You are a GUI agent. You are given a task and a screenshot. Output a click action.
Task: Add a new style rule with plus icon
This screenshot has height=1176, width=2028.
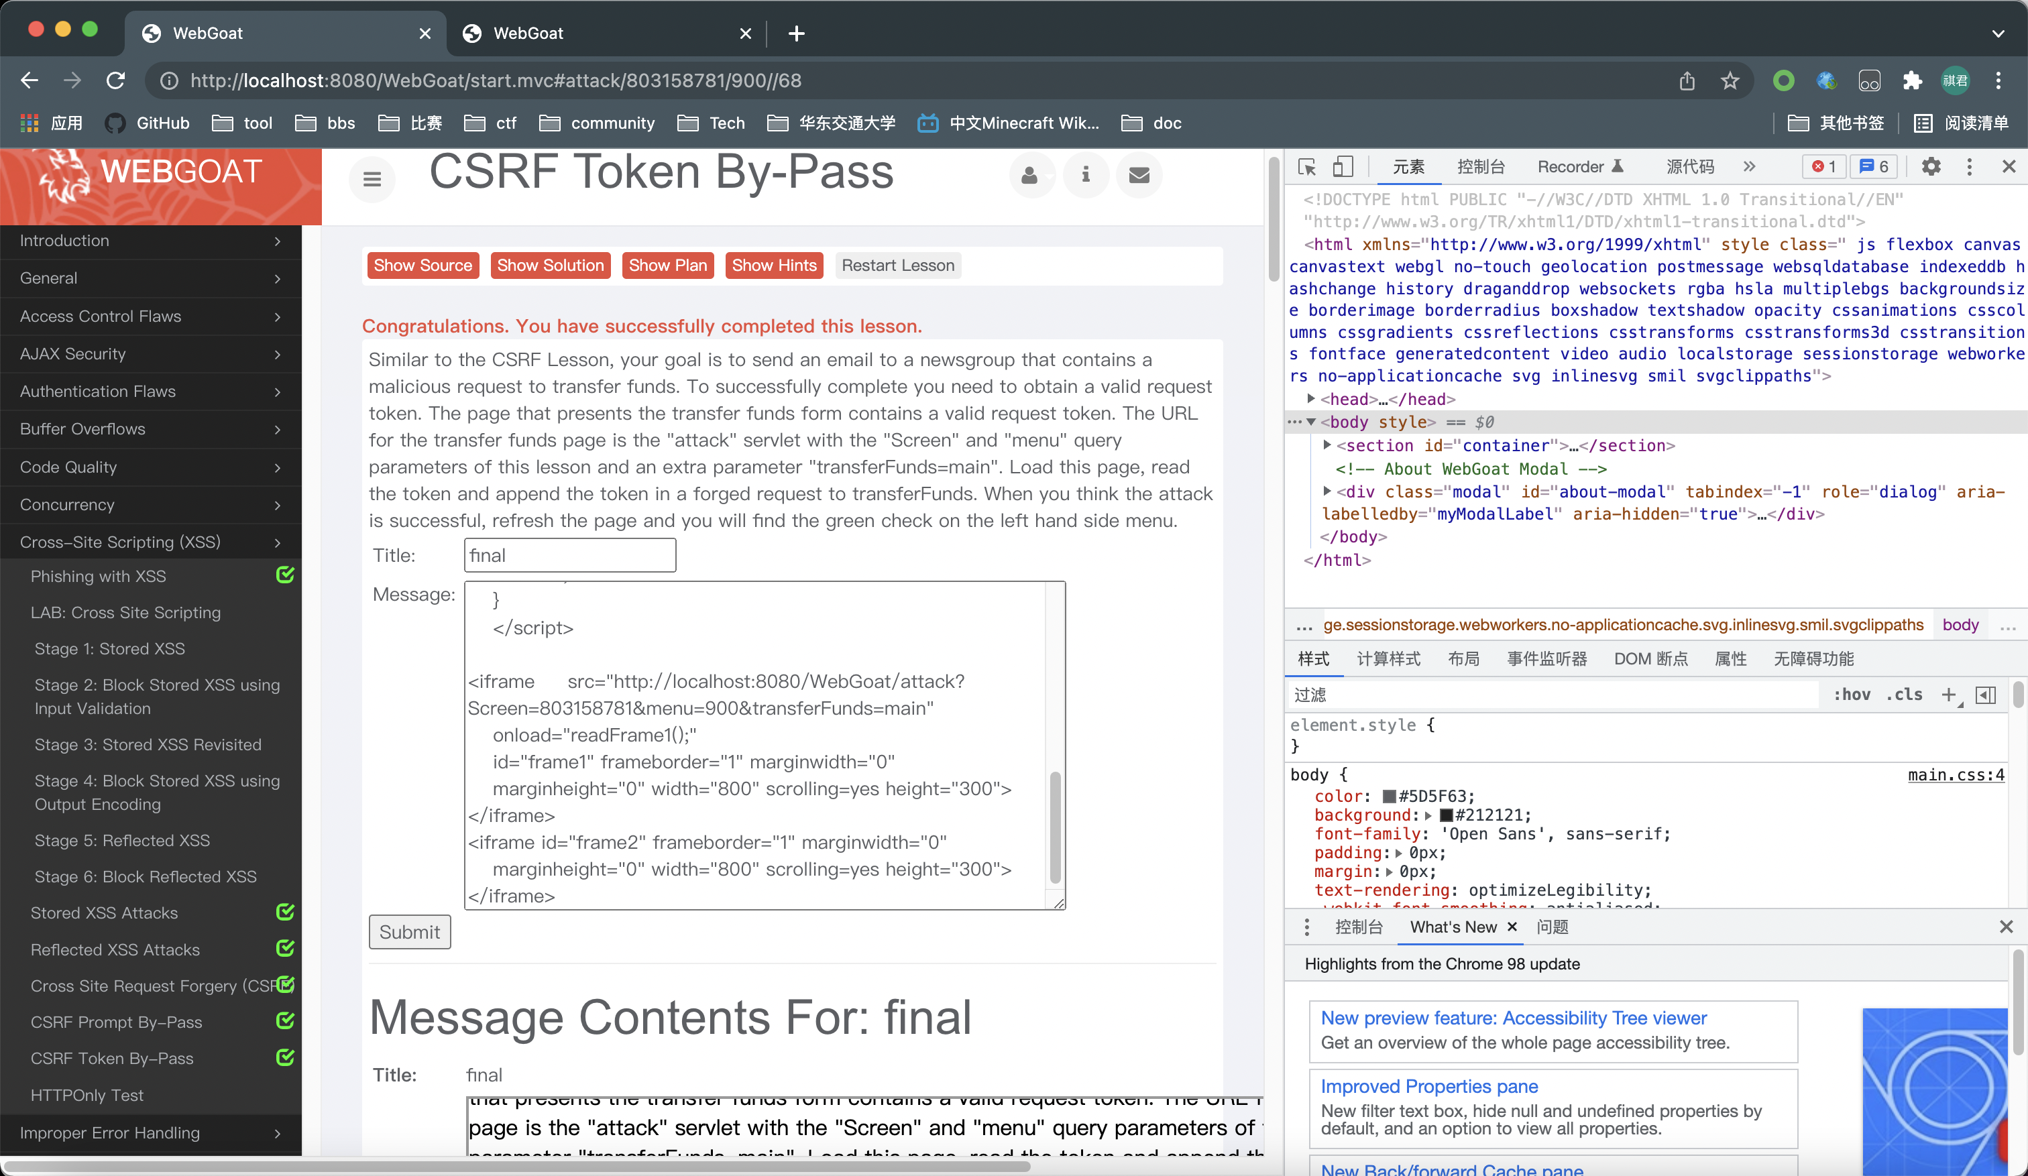tap(1948, 694)
